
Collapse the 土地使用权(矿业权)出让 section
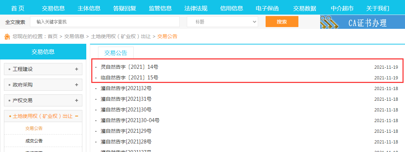tap(76, 116)
